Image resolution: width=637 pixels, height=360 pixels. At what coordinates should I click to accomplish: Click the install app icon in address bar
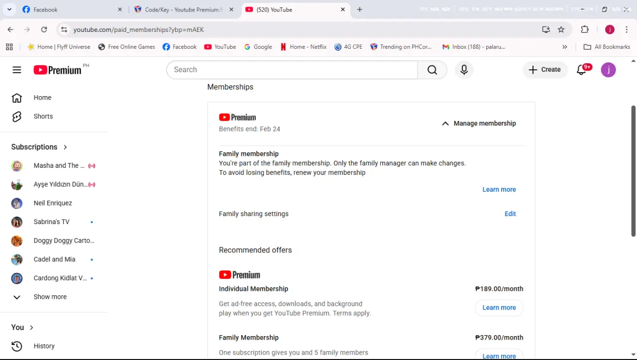tap(546, 29)
